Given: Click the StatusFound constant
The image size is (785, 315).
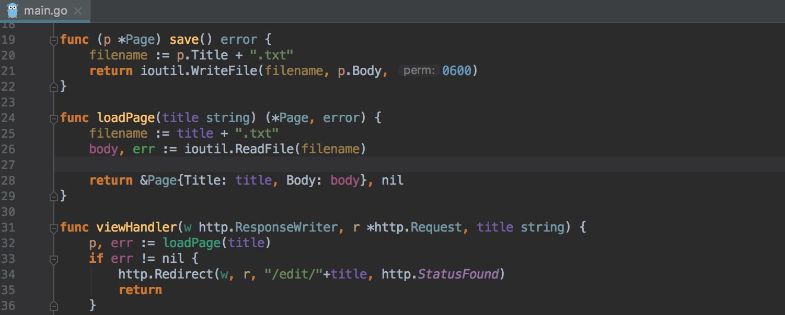Looking at the screenshot, I should coord(458,274).
